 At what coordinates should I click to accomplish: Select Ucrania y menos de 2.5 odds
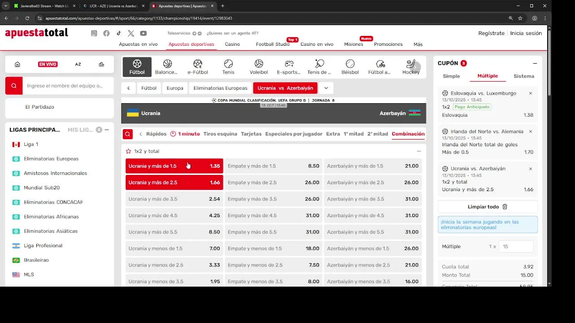pyautogui.click(x=174, y=265)
